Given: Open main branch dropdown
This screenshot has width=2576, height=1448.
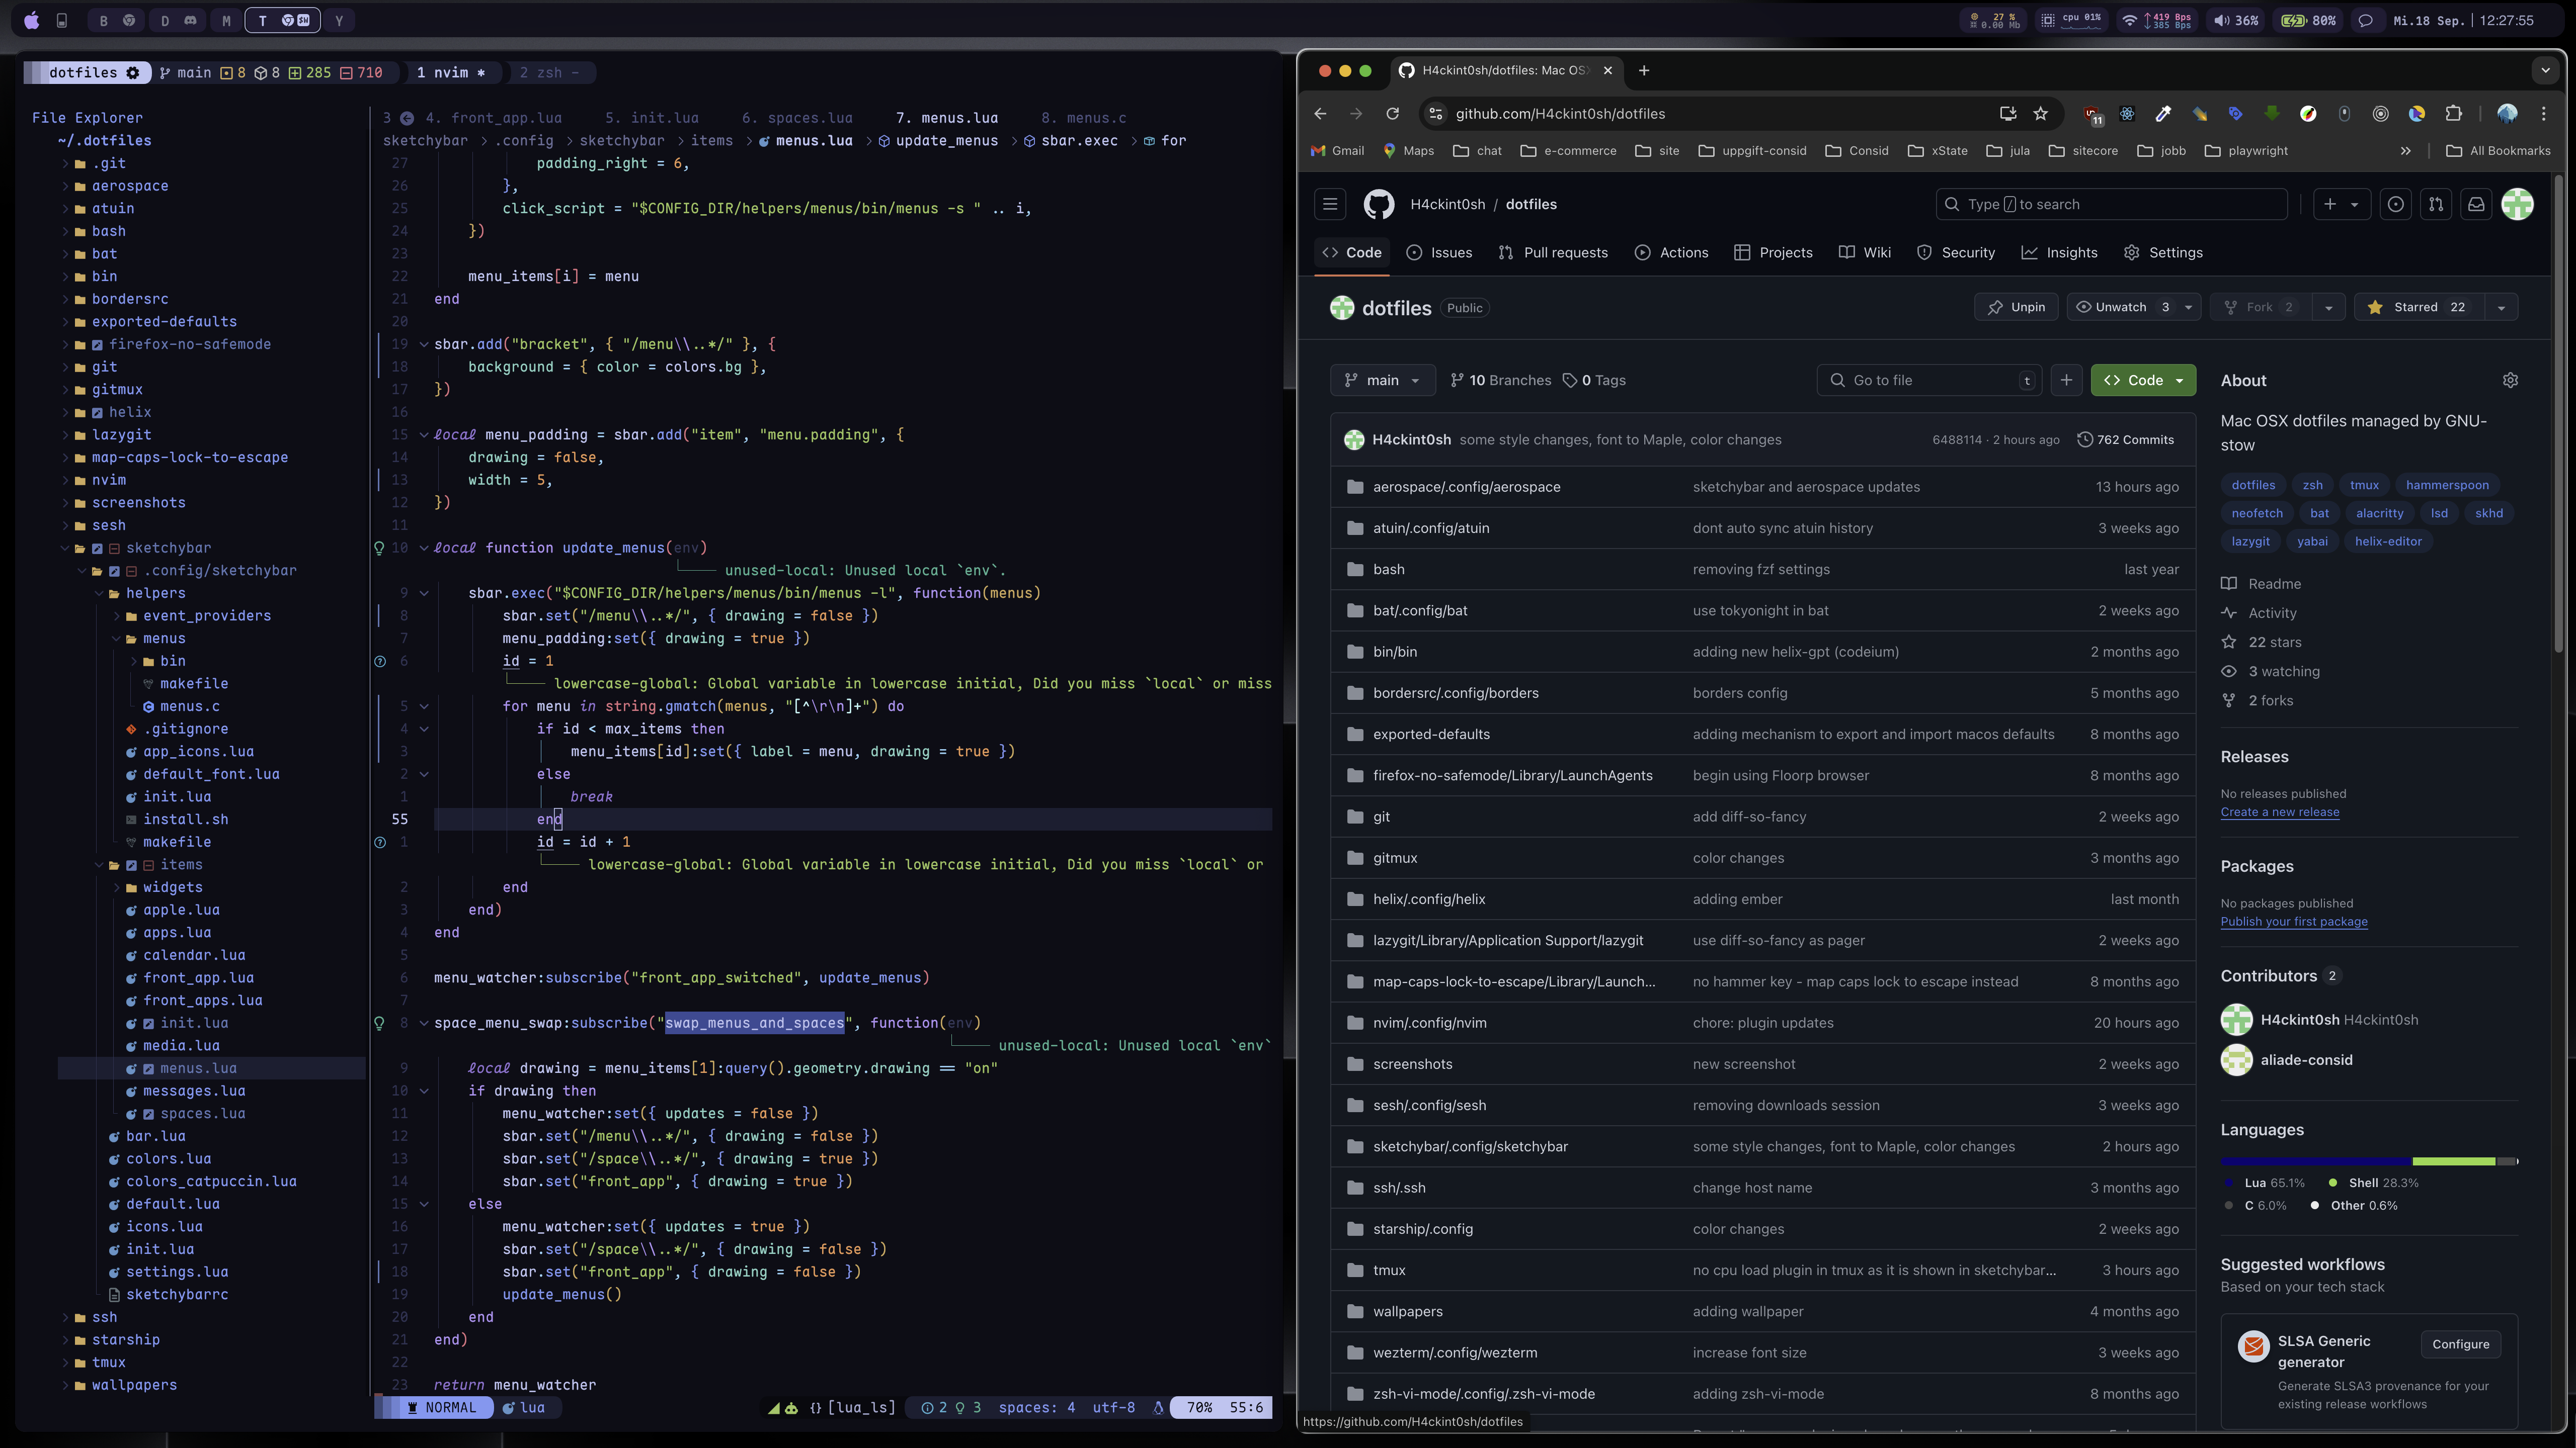Looking at the screenshot, I should coord(1382,380).
